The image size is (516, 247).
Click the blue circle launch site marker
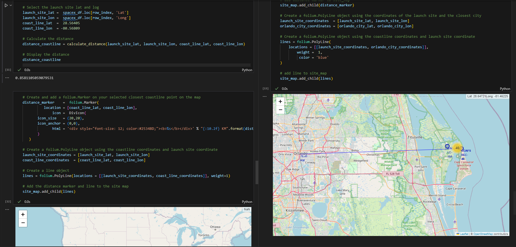coord(447,146)
